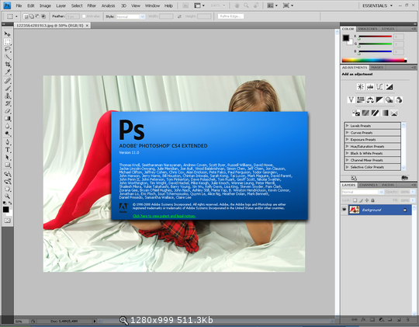Open the Style dropdown in options bar

pyautogui.click(x=130, y=16)
